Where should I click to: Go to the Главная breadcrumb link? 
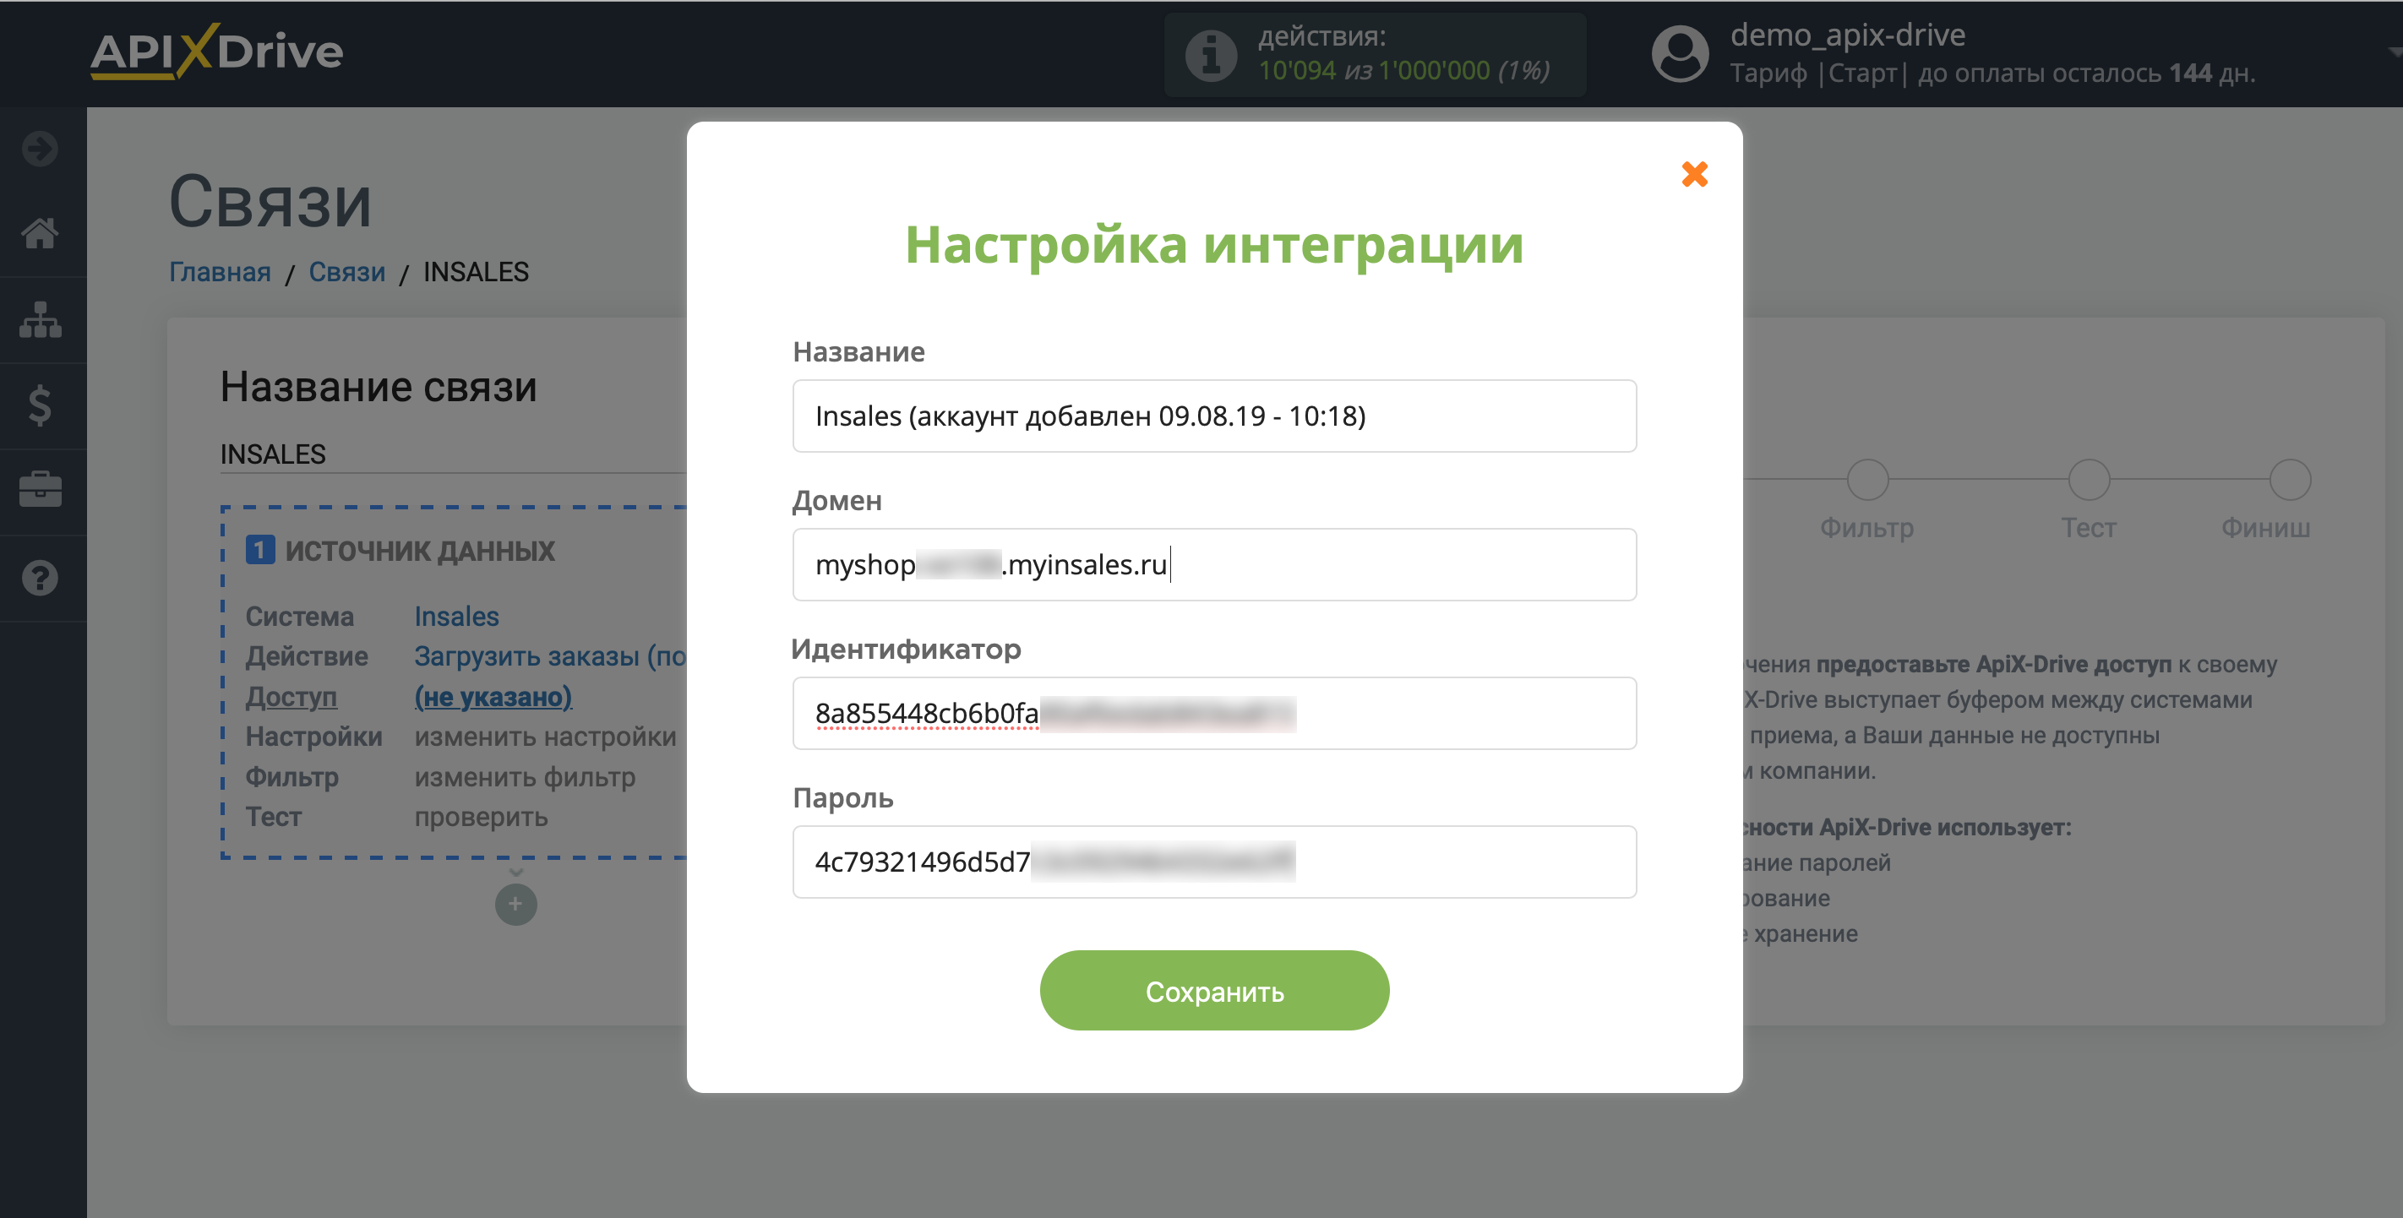[221, 271]
